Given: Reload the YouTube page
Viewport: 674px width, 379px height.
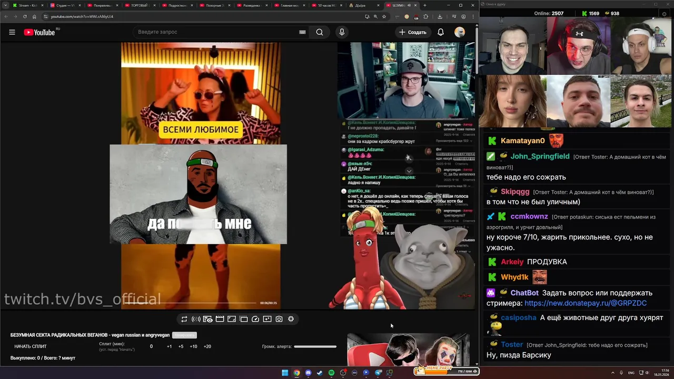Looking at the screenshot, I should click(x=25, y=16).
